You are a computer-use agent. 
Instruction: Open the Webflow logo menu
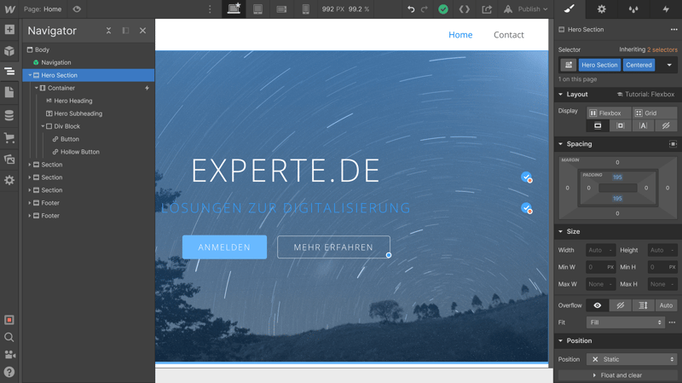pos(9,9)
